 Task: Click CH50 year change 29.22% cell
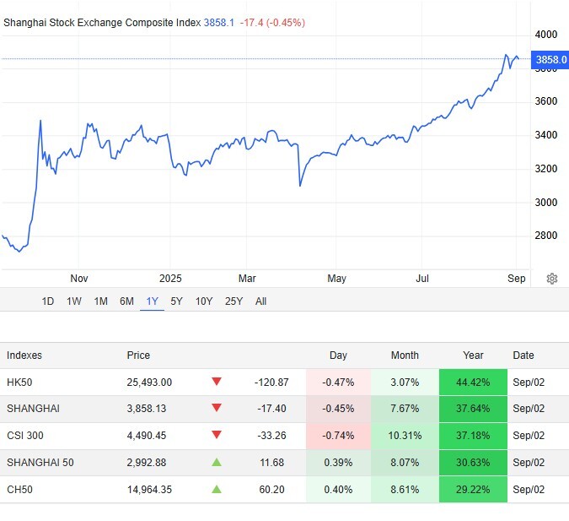[473, 490]
